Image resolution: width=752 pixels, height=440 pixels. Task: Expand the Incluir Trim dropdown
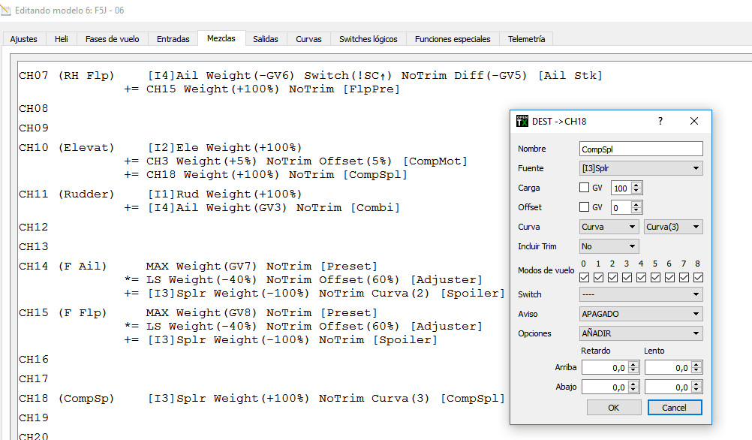[609, 246]
